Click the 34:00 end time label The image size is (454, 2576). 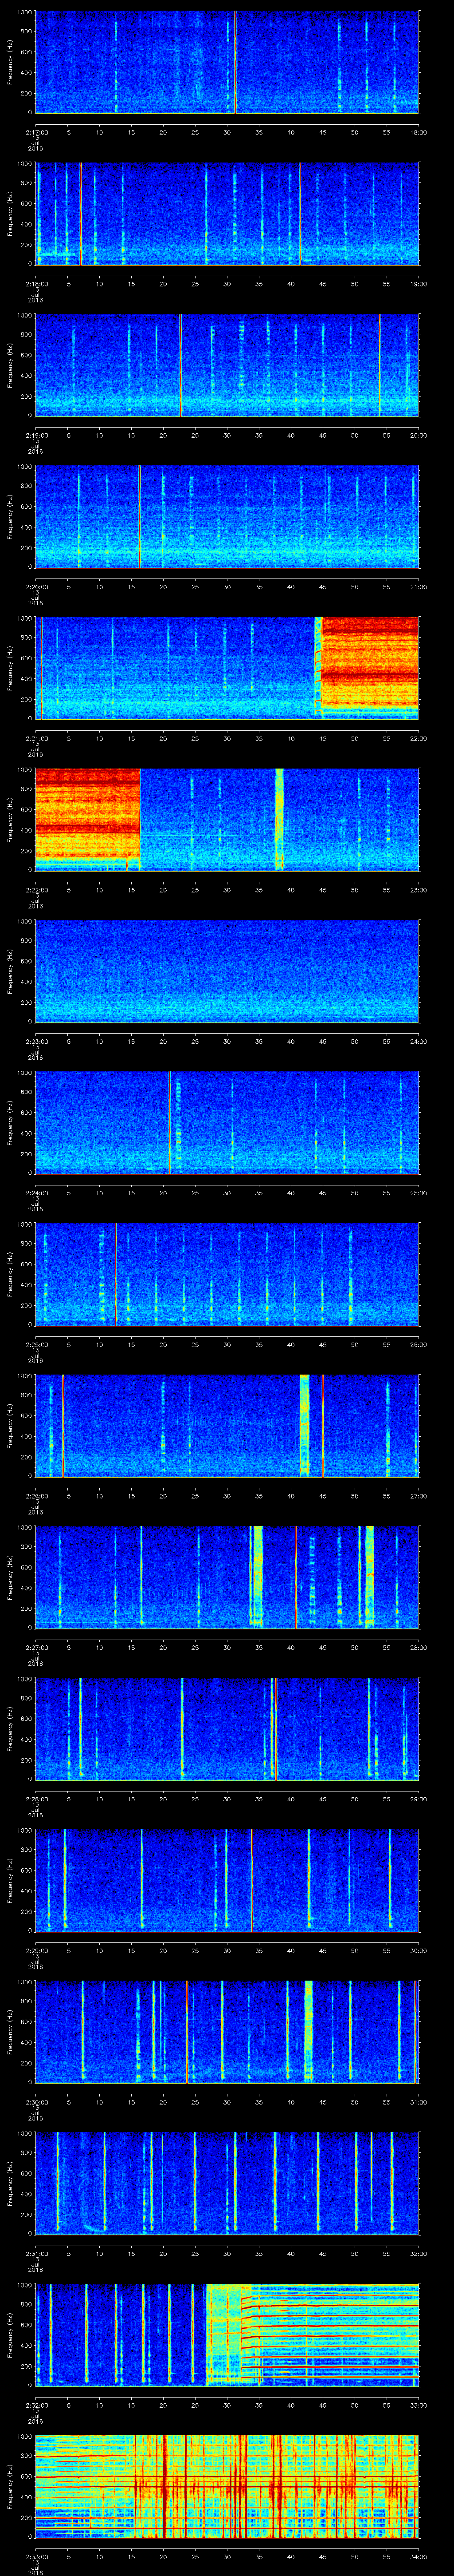[x=418, y=2556]
